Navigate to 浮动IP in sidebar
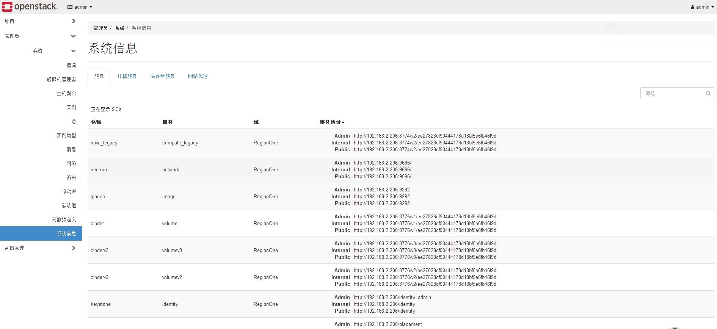 click(69, 191)
